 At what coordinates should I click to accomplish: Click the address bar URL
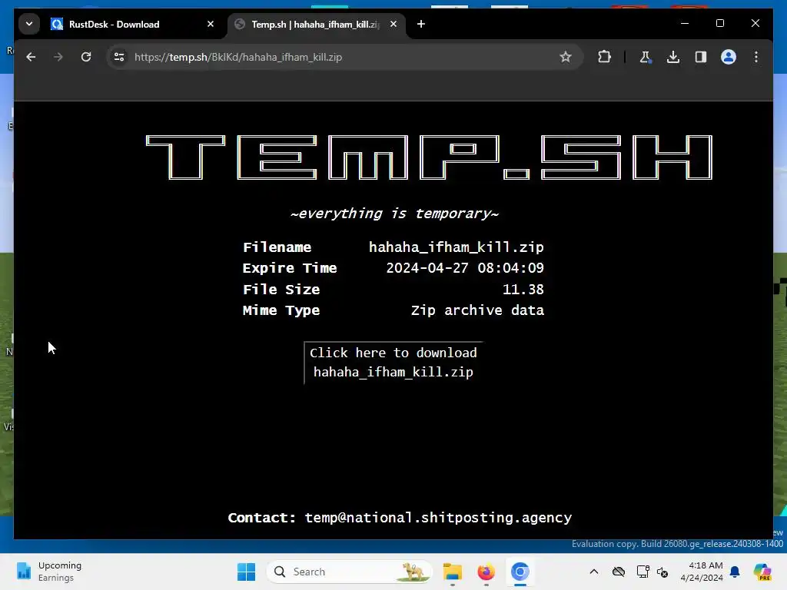coord(238,57)
